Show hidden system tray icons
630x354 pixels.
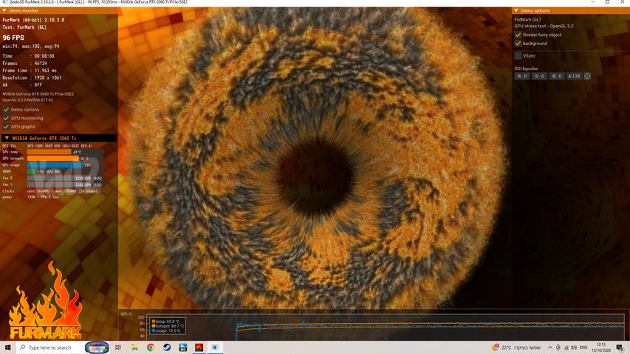[550, 347]
